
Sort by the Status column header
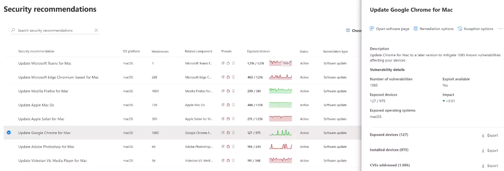[x=304, y=52]
